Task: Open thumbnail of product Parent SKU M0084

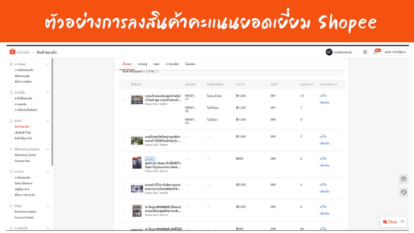Action: (x=137, y=141)
